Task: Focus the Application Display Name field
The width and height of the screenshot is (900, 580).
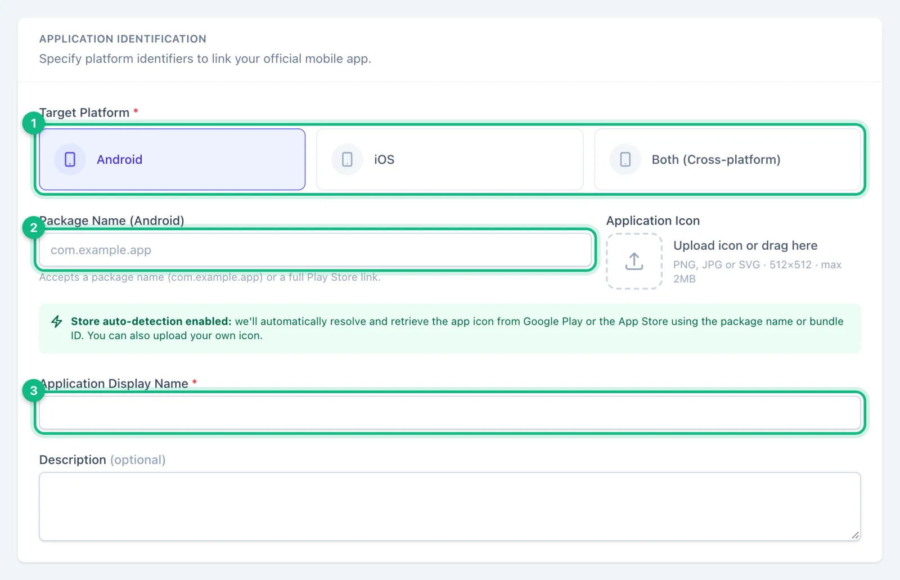Action: point(449,412)
